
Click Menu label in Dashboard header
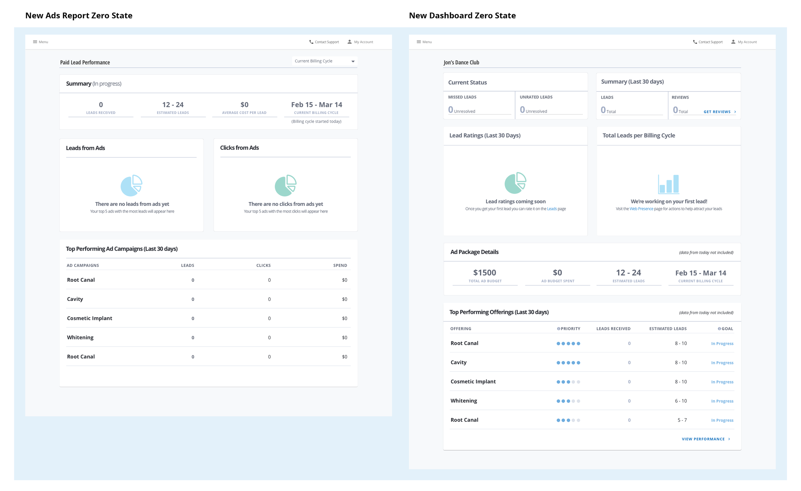click(427, 42)
